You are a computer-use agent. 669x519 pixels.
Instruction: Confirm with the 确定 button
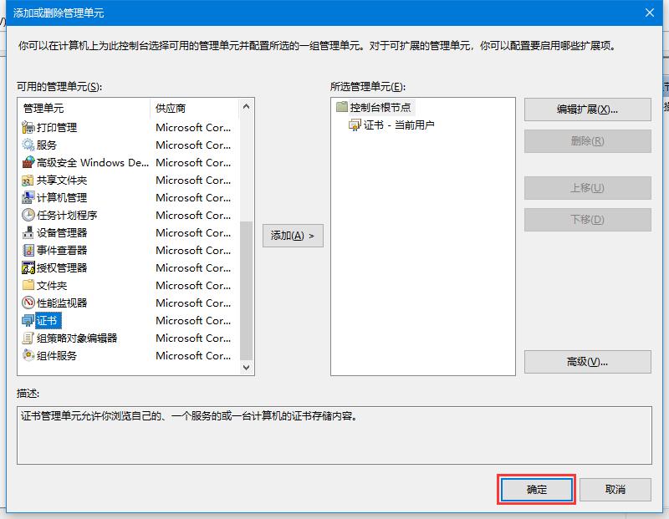(x=536, y=491)
